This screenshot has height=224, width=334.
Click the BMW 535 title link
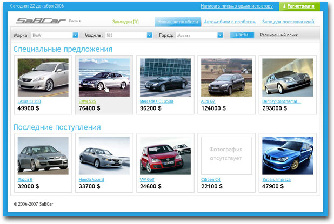[88, 101]
